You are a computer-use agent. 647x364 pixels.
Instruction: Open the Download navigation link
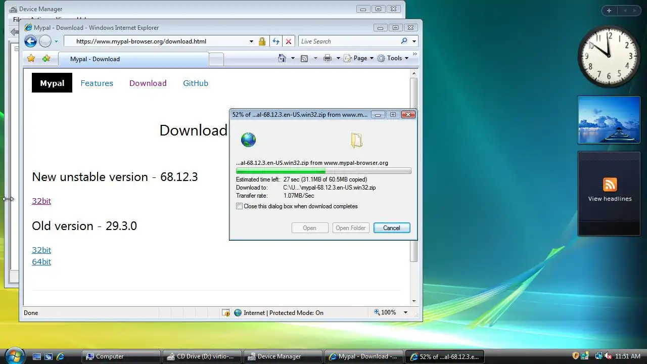pos(148,83)
